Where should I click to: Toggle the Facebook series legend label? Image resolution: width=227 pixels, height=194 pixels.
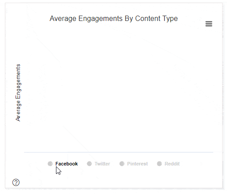[67, 164]
